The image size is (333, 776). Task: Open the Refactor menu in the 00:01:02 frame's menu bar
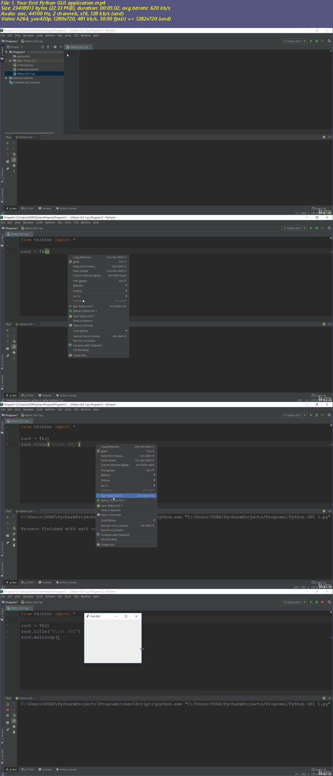tap(50, 35)
